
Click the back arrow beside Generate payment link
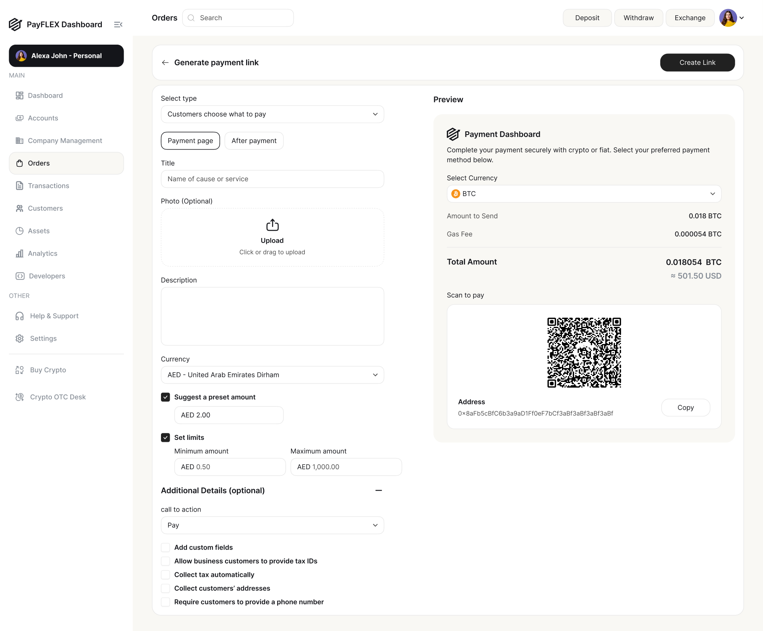point(165,63)
